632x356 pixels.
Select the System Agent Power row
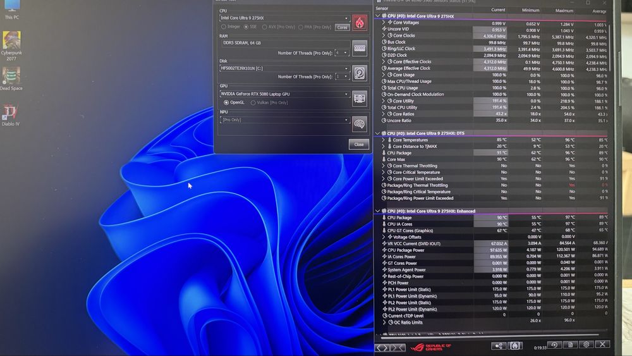point(492,269)
